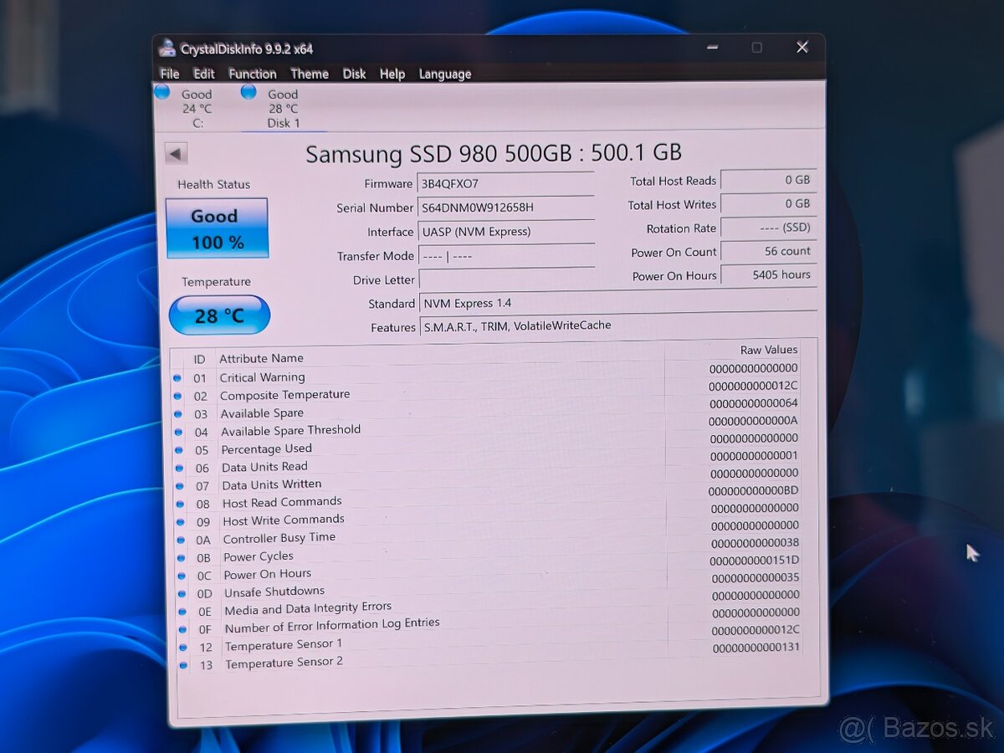This screenshot has width=1004, height=753.
Task: Click the Power On Hours value 5405 hours
Action: click(x=768, y=274)
